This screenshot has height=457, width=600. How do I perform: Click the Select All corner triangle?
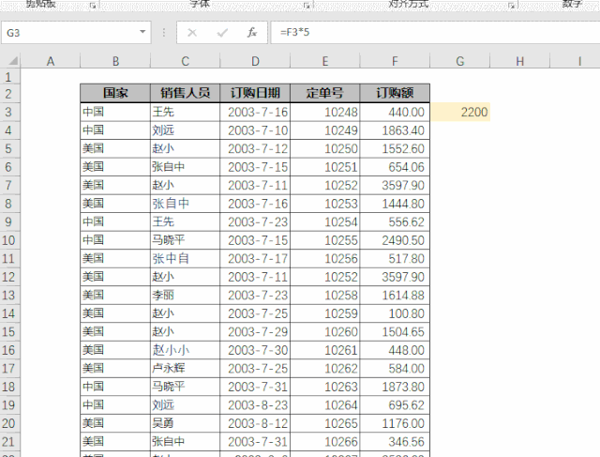12,60
